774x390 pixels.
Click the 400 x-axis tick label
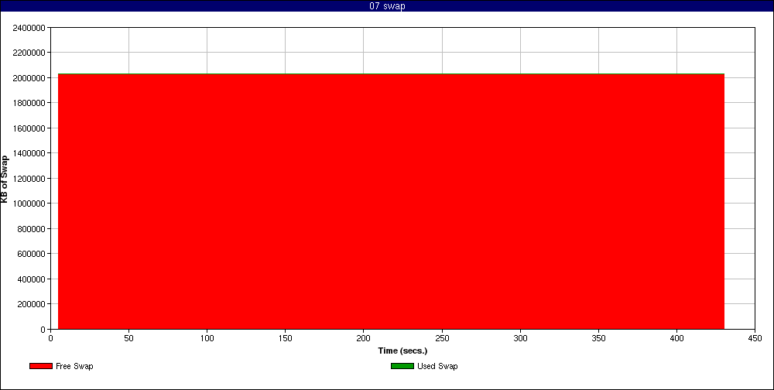pos(676,339)
